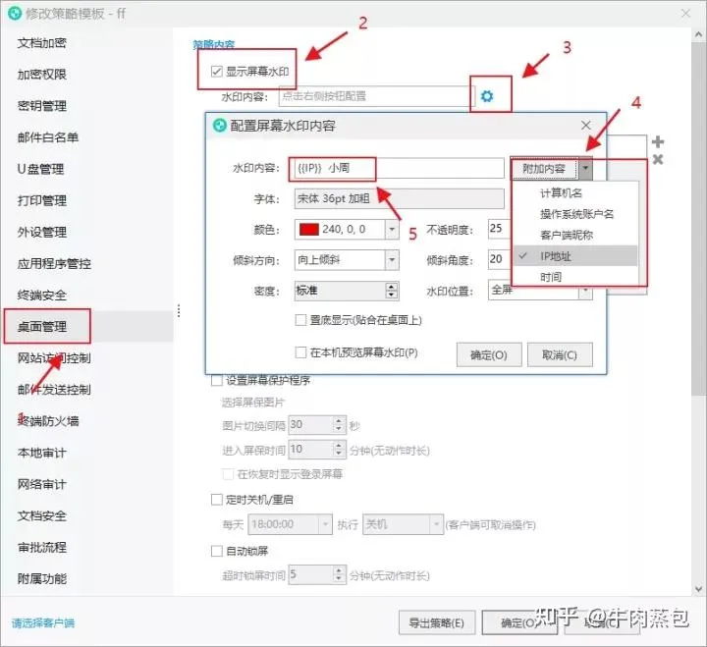
Task: Open 网站访问控制 in the sidebar
Action: click(x=54, y=358)
